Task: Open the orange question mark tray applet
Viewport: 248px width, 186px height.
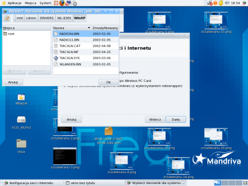Action: pos(215,3)
